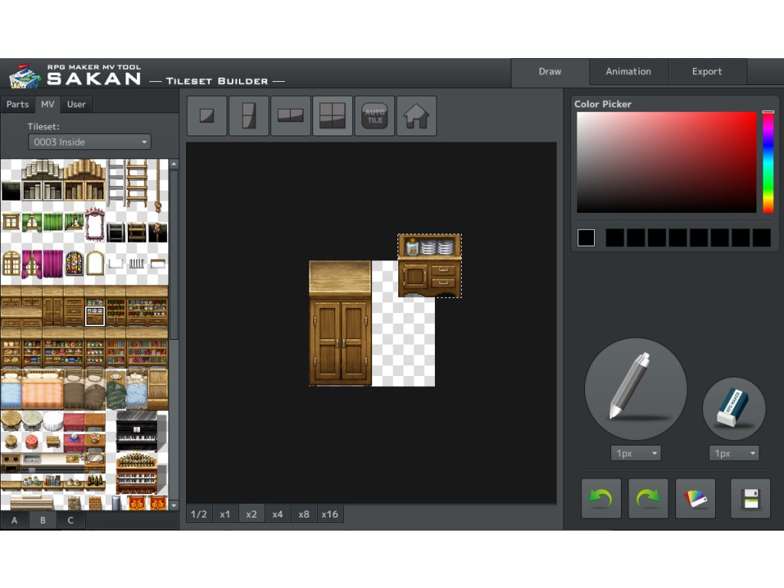Select tileset sheet B tab
Viewport: 784px width, 588px height.
click(x=43, y=520)
